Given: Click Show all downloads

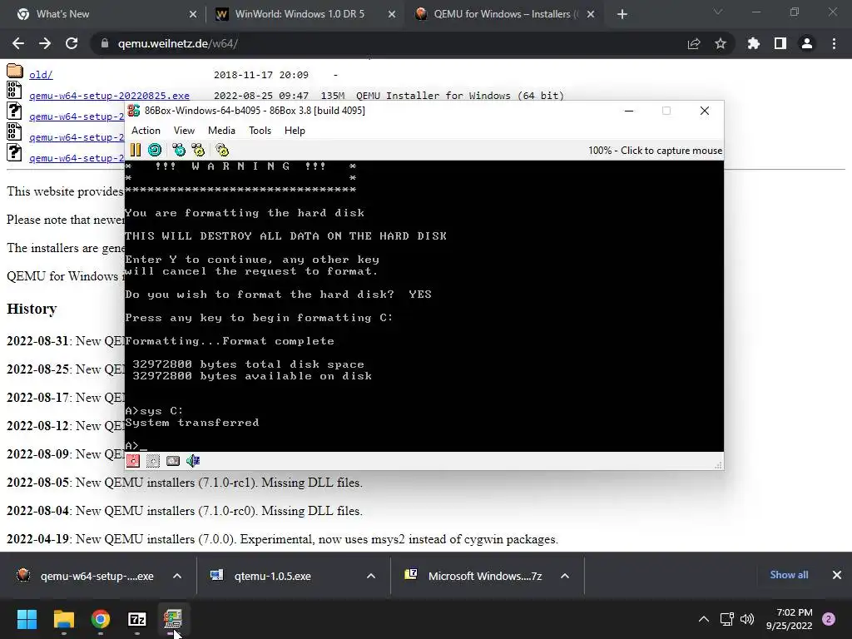Looking at the screenshot, I should [789, 575].
